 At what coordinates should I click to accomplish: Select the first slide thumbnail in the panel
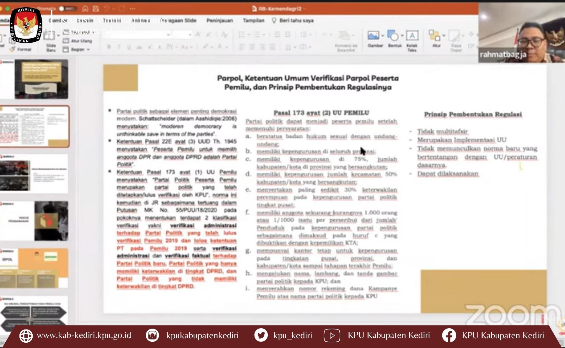pos(41,79)
